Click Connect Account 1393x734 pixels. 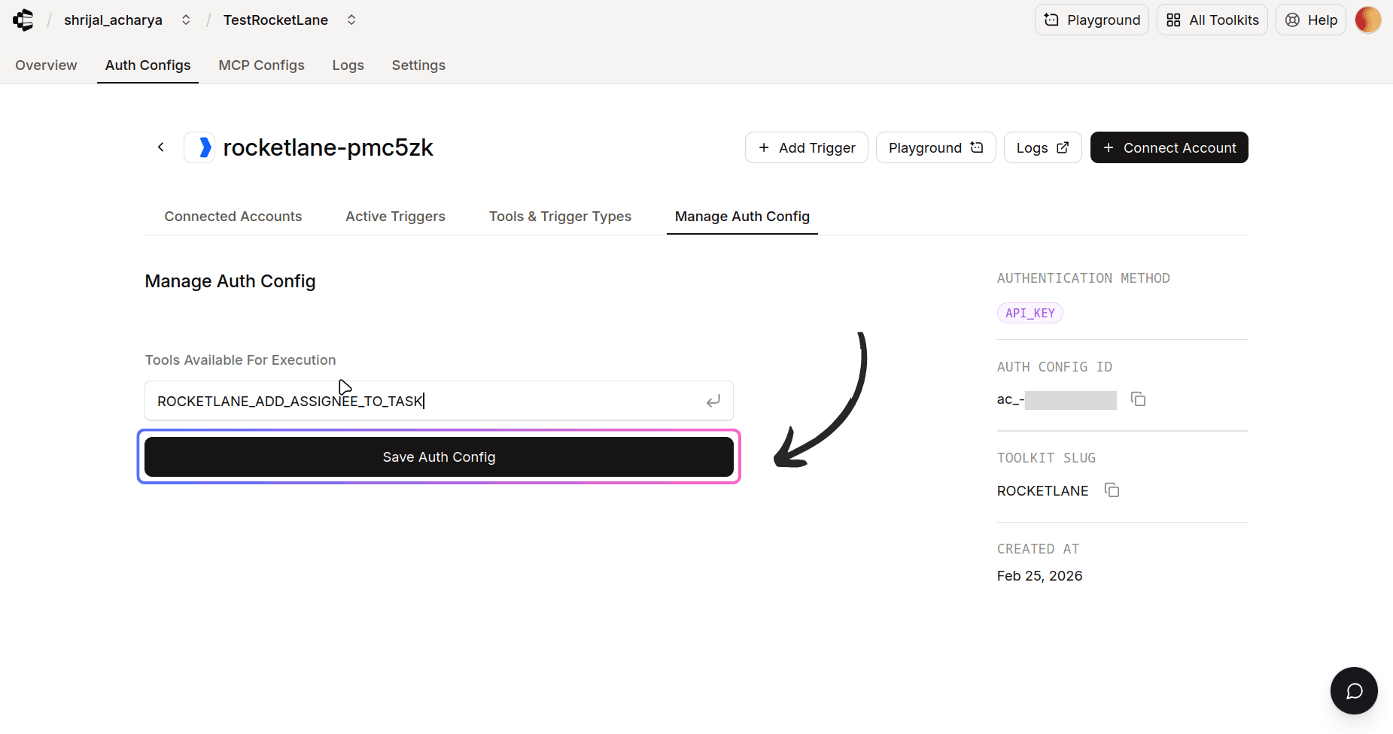pos(1169,147)
